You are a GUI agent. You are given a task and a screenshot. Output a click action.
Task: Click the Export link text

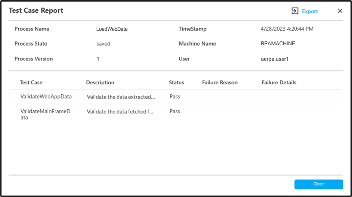click(x=310, y=12)
